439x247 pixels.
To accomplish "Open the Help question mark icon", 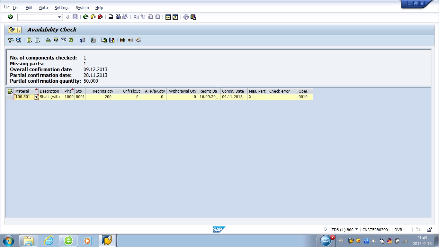I will [186, 17].
